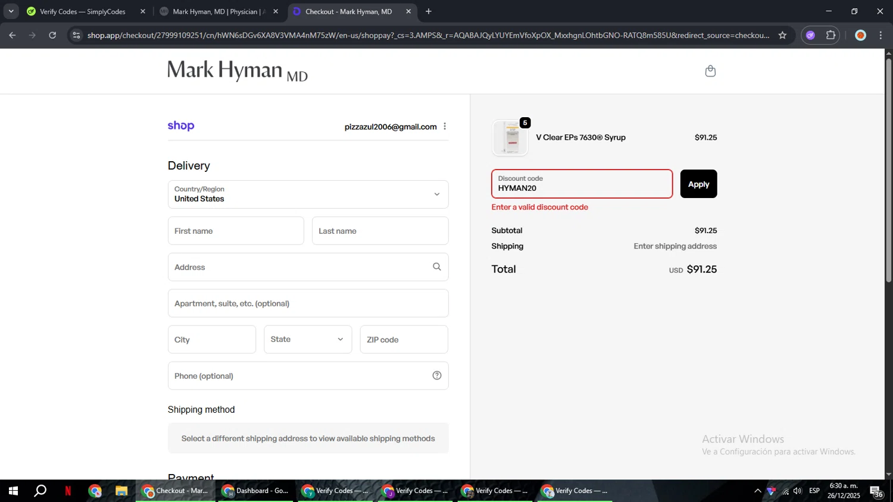Click the ZIP code field
Screen dimensions: 893x502
click(x=404, y=340)
